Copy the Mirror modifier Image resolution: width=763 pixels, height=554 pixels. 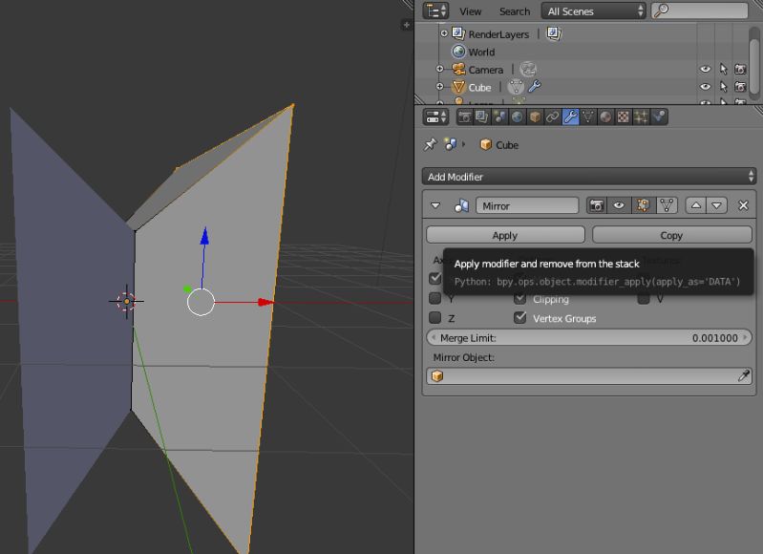tap(672, 235)
